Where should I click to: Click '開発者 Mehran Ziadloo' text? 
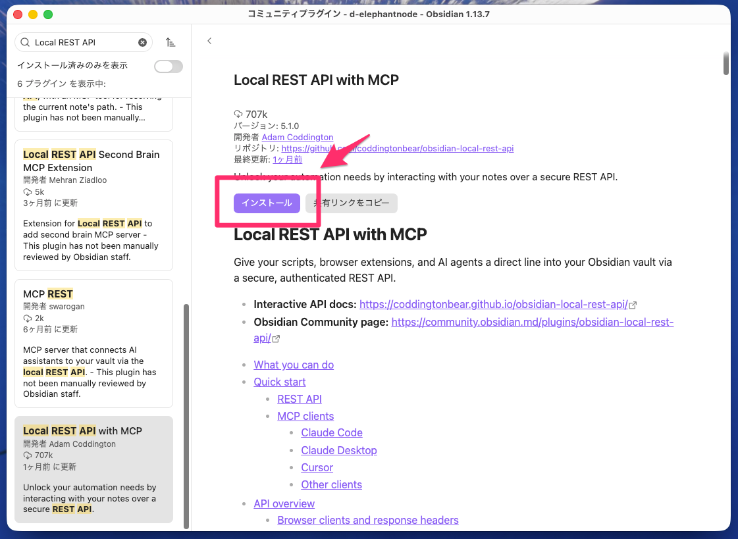(x=65, y=180)
